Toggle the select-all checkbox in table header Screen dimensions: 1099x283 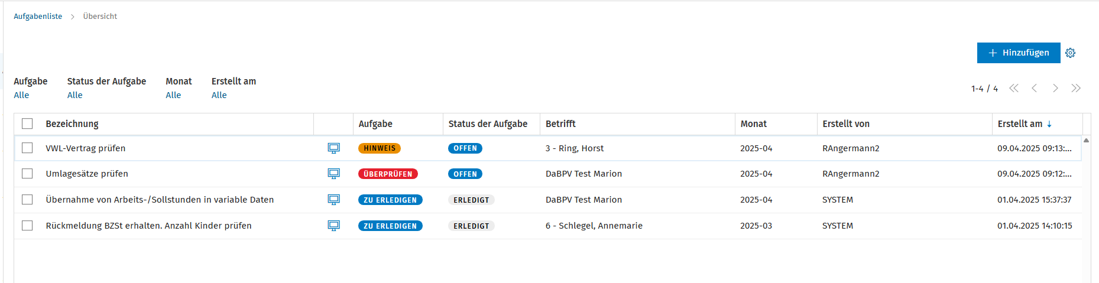27,123
